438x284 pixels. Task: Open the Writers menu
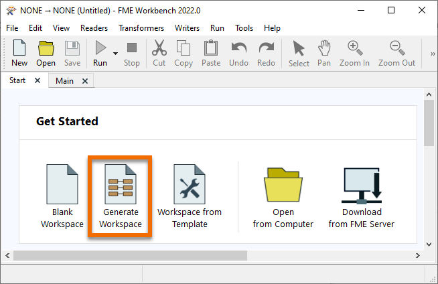point(187,28)
